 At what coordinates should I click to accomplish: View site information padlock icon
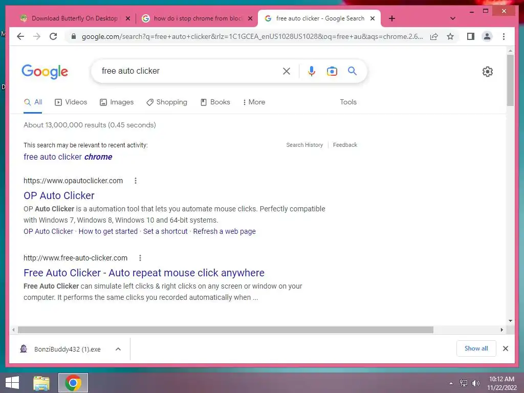click(74, 36)
